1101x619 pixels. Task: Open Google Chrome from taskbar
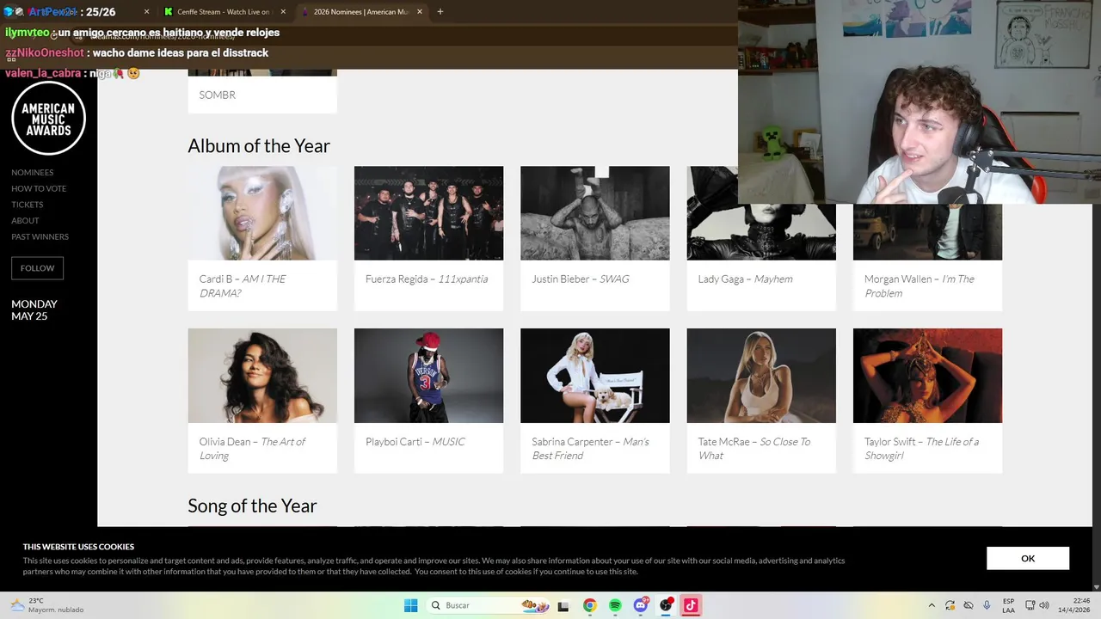pyautogui.click(x=589, y=605)
